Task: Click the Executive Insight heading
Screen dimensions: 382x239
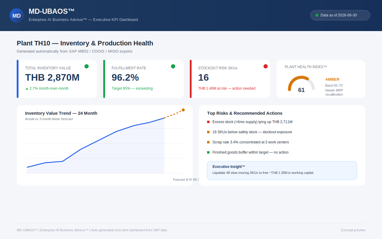Action: click(x=229, y=167)
